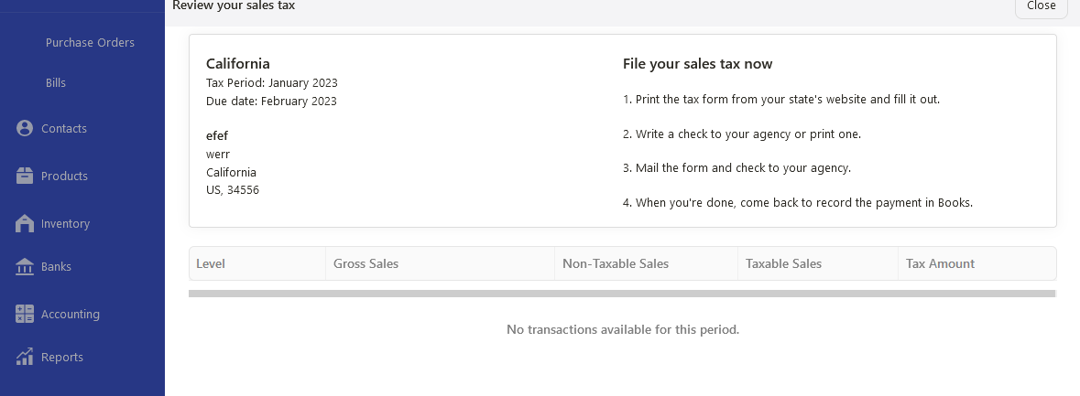Click the horizontal scrollbar under table
The height and width of the screenshot is (396, 1080).
click(x=622, y=294)
